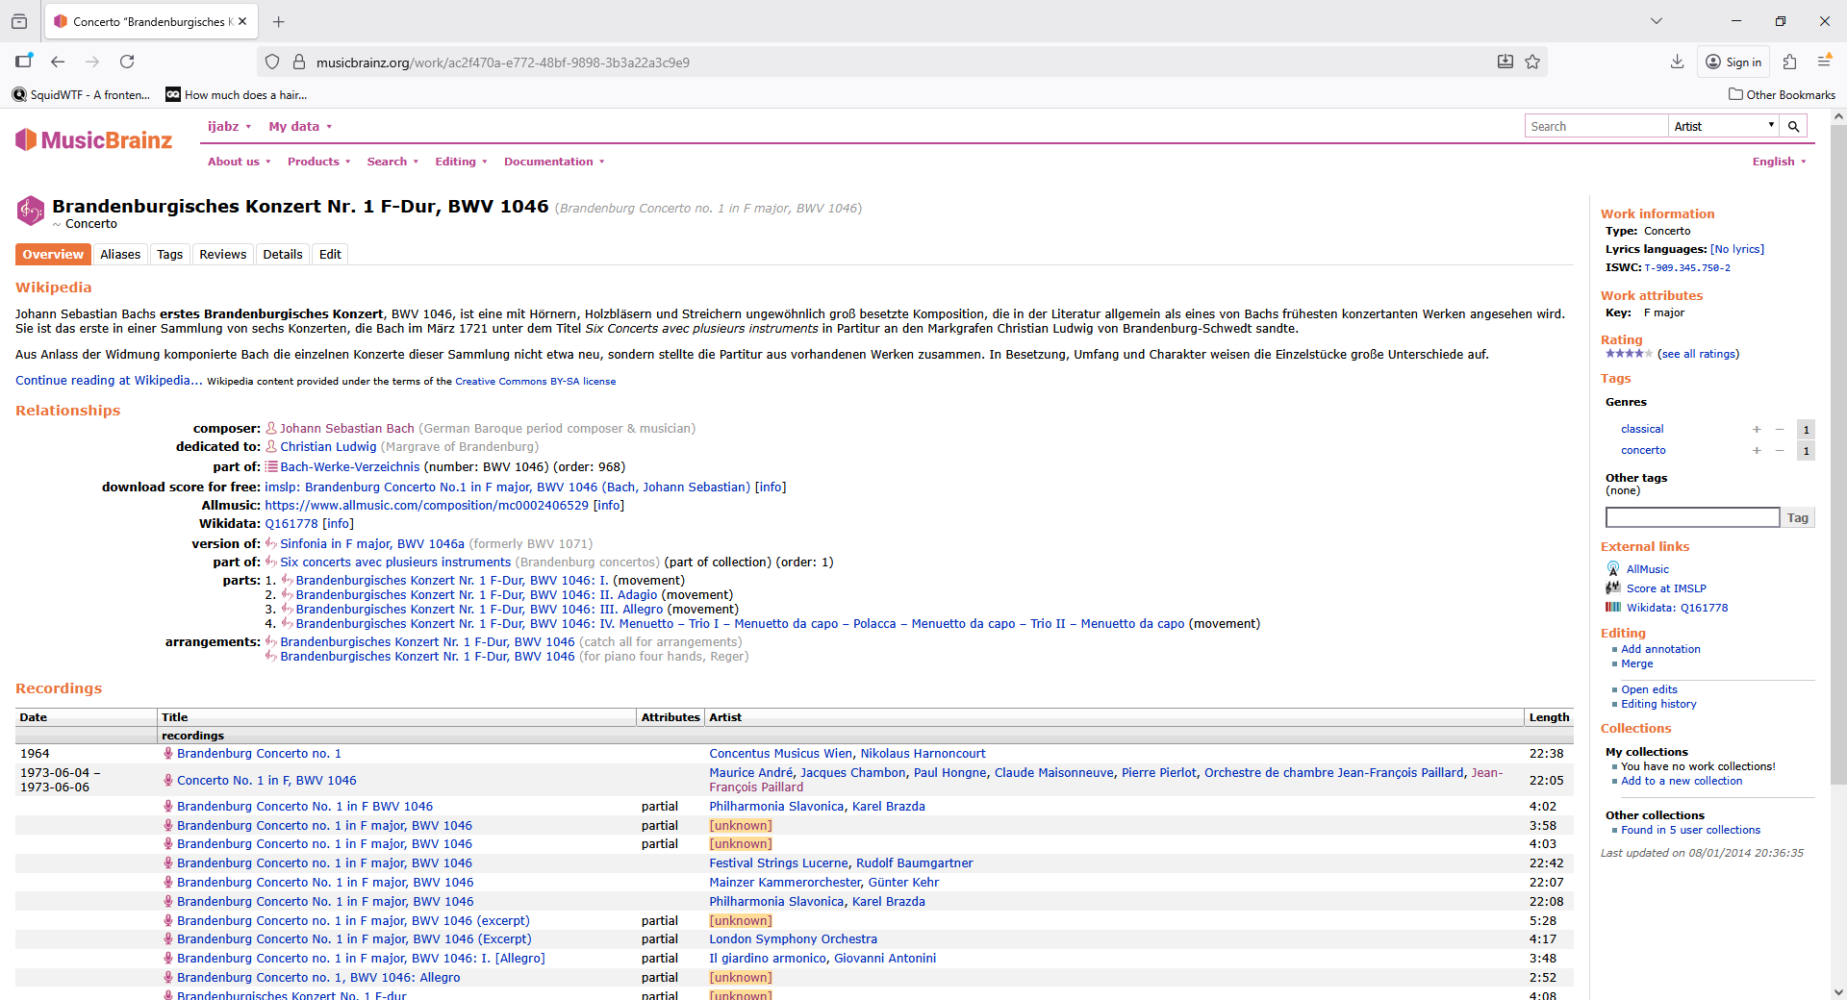Downvote the concerto genre tag
This screenshot has height=1000, width=1847.
coord(1780,451)
